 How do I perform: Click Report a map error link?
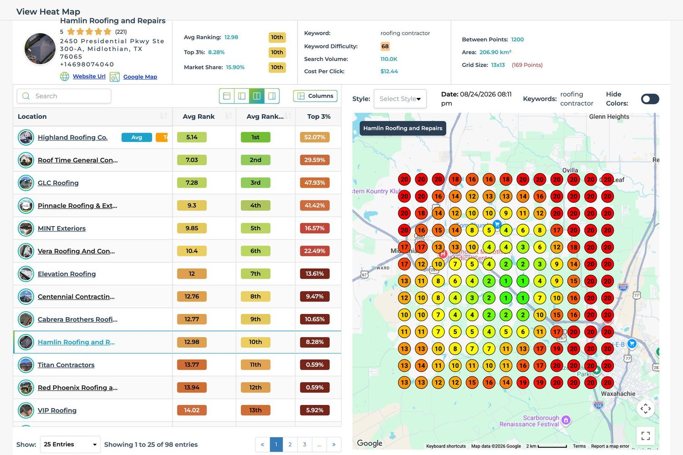[x=610, y=446]
